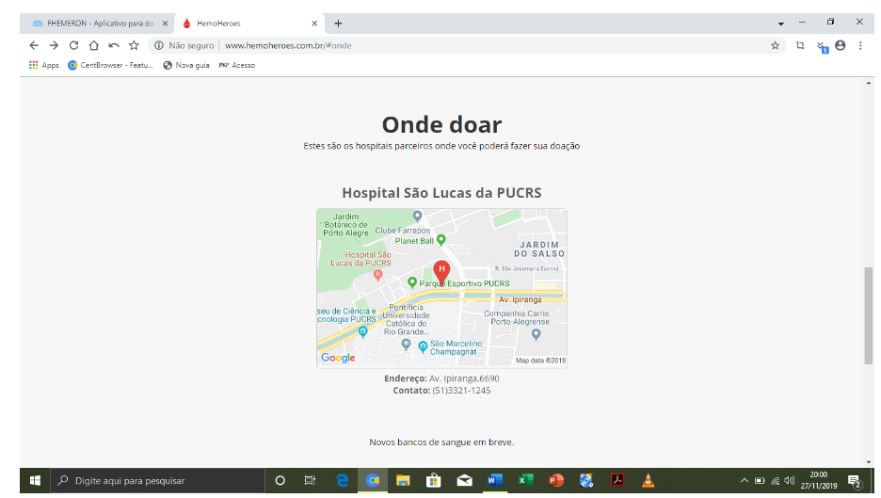Open Adobe Acrobat from the taskbar
The image size is (881, 498).
coord(617,480)
